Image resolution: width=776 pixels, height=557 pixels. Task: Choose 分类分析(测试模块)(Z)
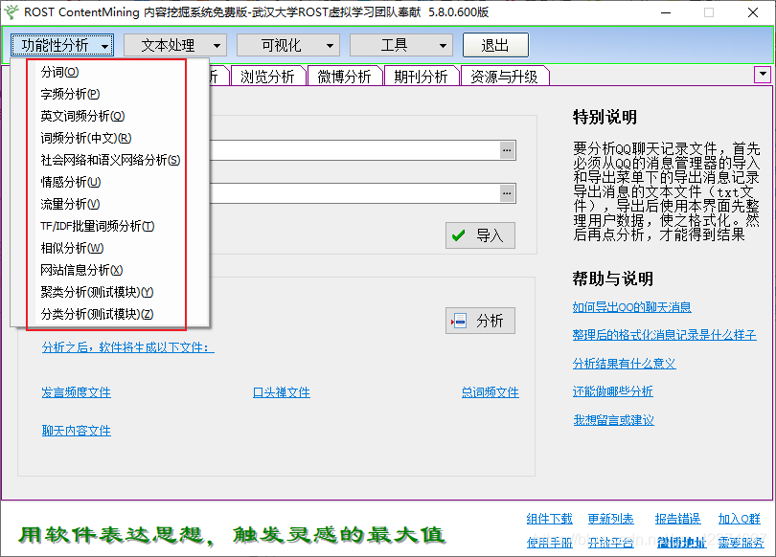(97, 314)
